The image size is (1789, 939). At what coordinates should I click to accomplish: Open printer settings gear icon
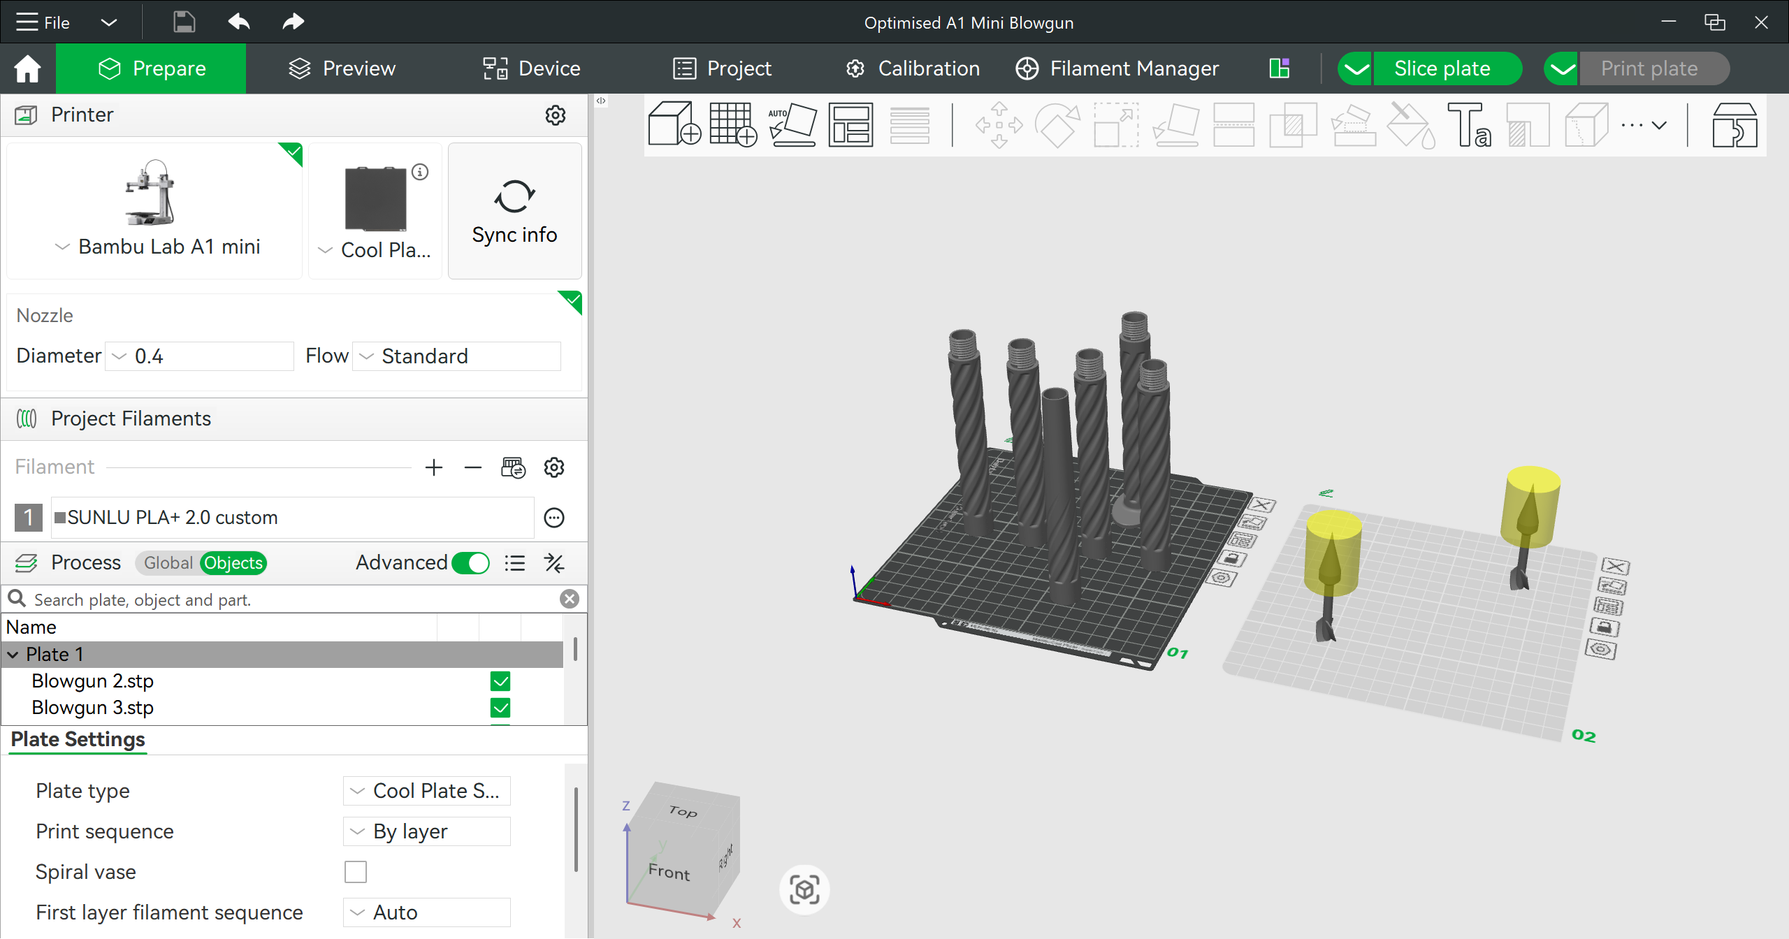[x=556, y=115]
